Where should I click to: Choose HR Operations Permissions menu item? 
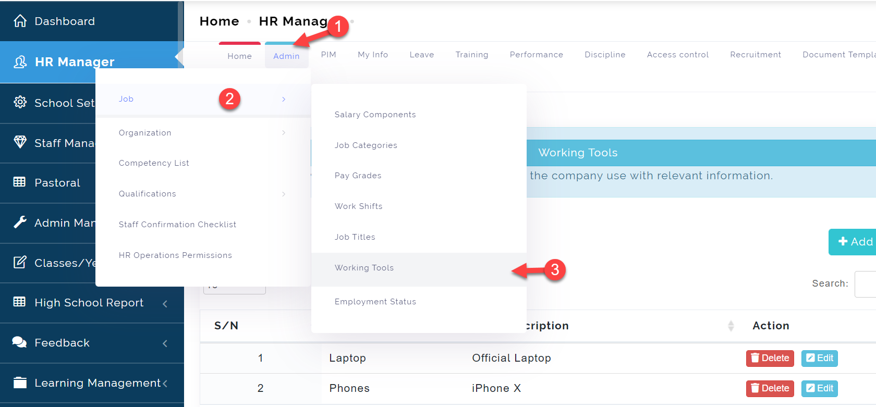tap(203, 255)
